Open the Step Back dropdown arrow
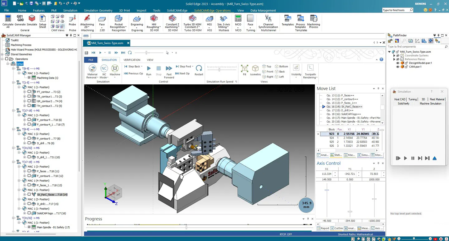449x241 pixels. 142,66
